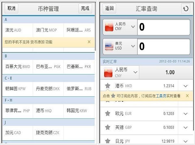Image resolution: width=195 pixels, height=145 pixels.
Task: Tap the star beside 日元 JPY
Action: point(108,141)
